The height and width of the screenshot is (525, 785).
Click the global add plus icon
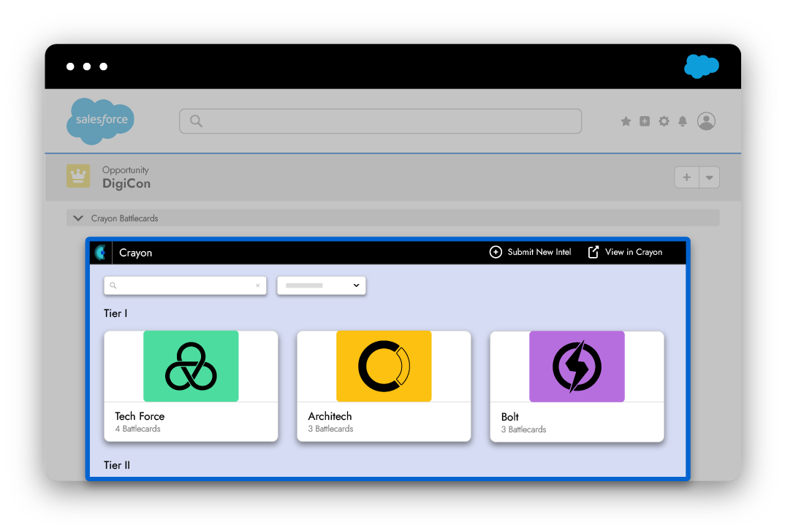click(x=645, y=121)
